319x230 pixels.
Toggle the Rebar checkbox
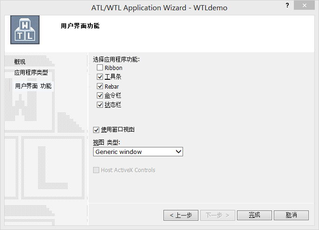tap(100, 86)
